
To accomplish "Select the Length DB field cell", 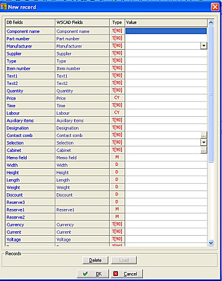I will pos(30,180).
